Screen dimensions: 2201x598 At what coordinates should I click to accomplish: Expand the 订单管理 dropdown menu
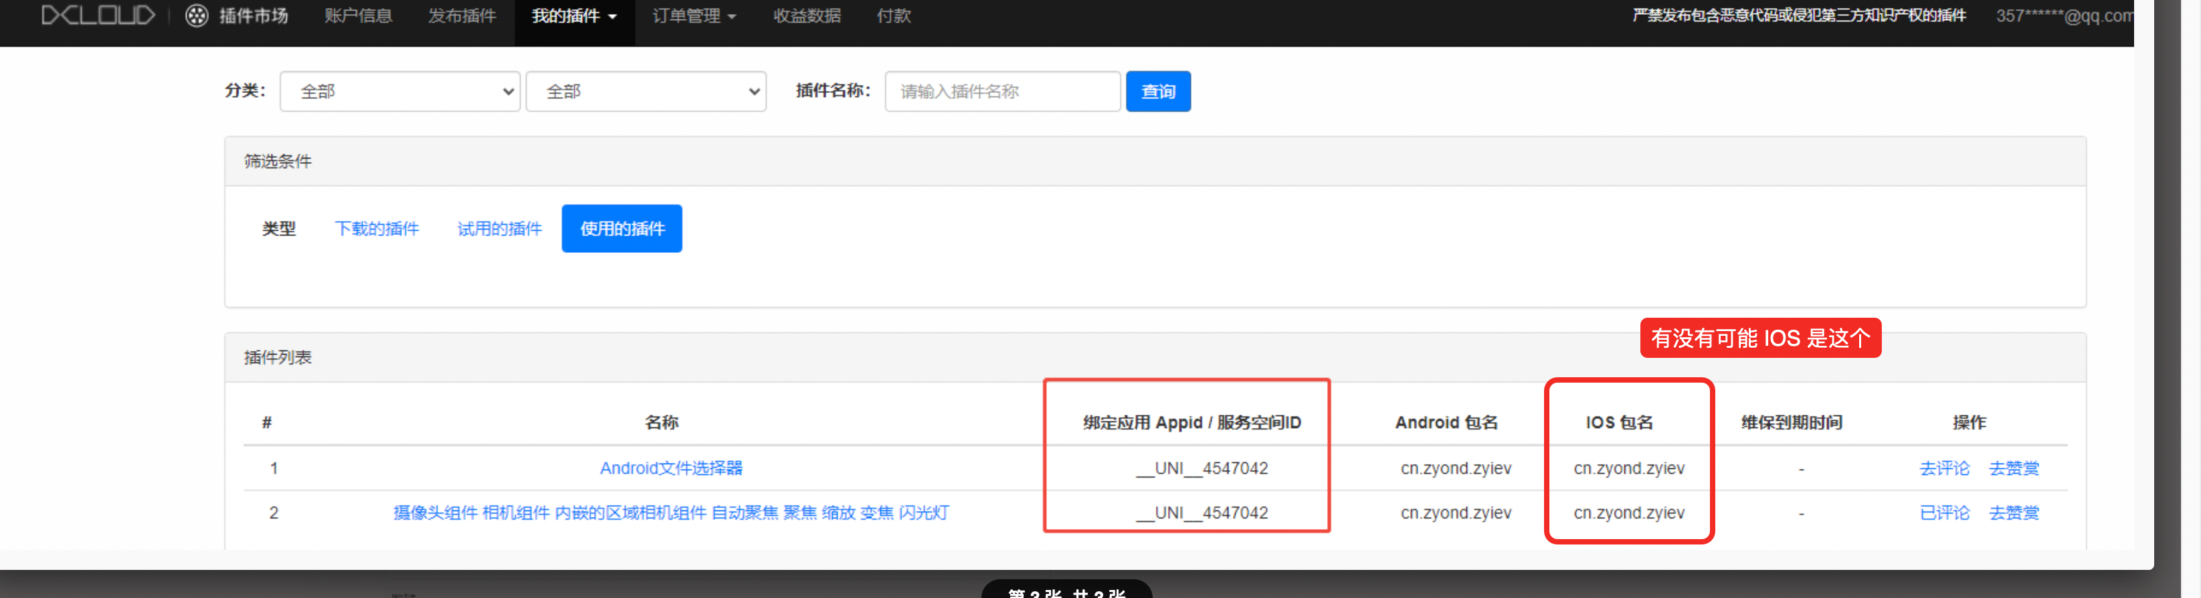tap(694, 15)
